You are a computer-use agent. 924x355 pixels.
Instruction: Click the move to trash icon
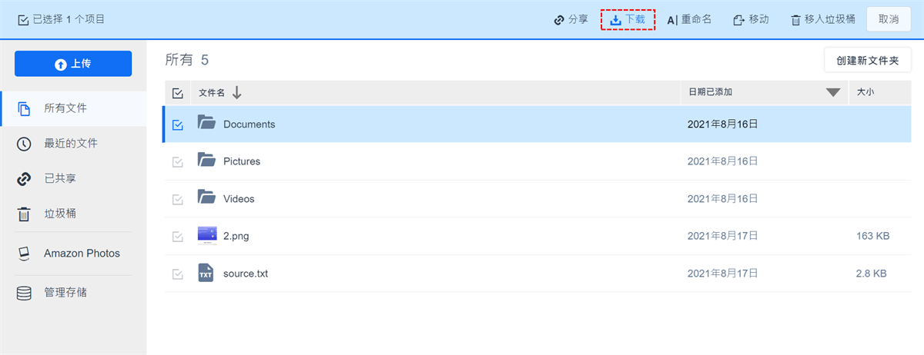coord(795,20)
